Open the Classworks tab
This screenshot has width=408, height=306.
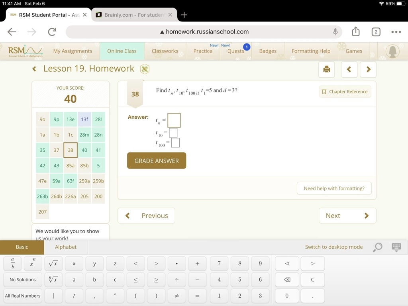pos(165,51)
